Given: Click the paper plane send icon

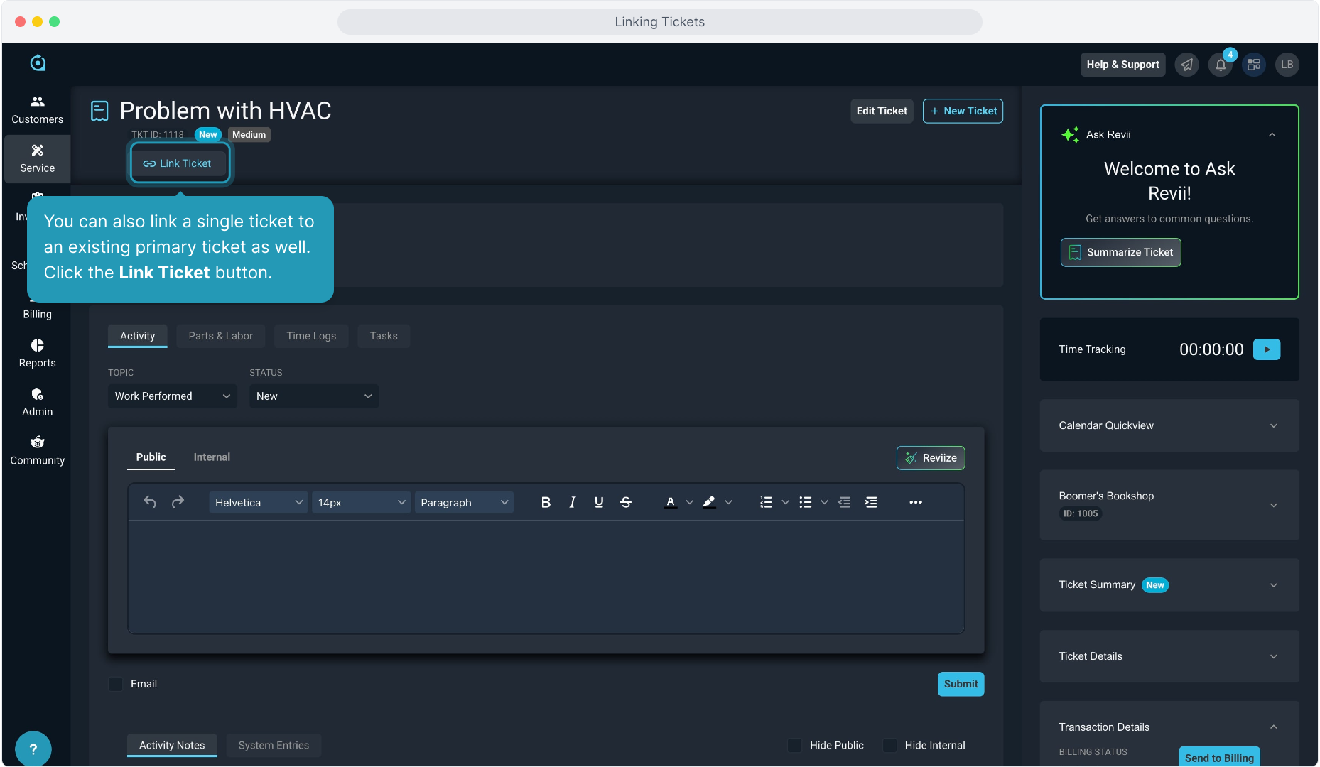Looking at the screenshot, I should click(x=1186, y=65).
